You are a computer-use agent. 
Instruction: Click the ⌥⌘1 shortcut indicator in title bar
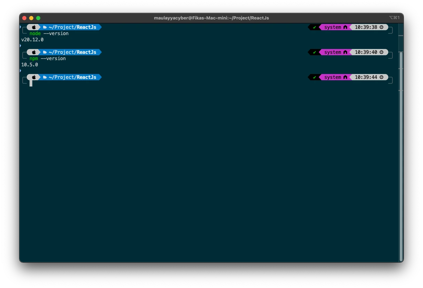click(394, 18)
